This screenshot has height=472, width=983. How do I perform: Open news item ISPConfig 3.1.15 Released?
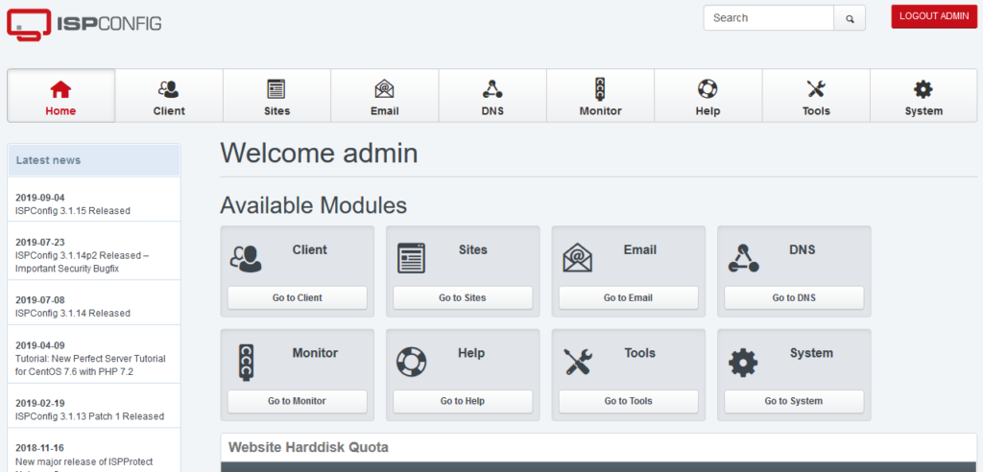point(73,211)
